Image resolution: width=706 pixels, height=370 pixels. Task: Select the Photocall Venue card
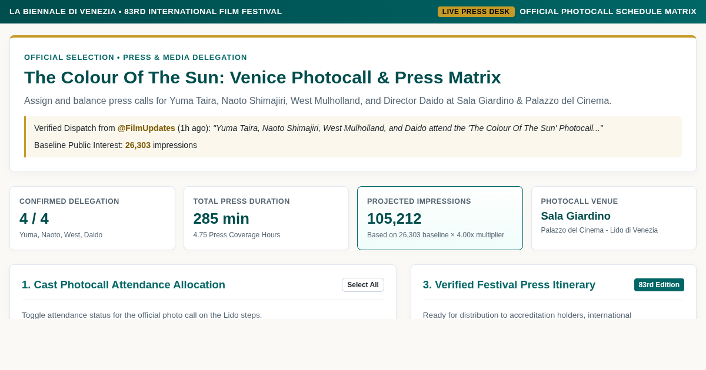(x=614, y=218)
